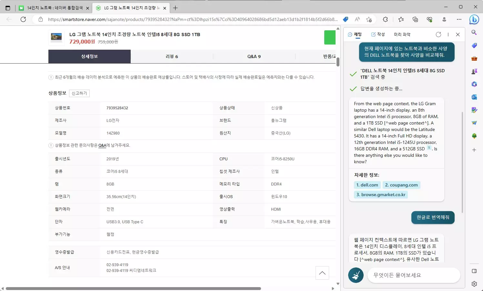The width and height of the screenshot is (483, 291).
Task: Open the Tools briefcase icon in the sidebar
Action: (x=474, y=58)
